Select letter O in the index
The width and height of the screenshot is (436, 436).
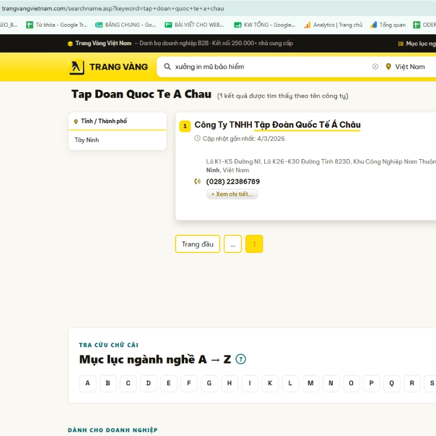[351, 383]
